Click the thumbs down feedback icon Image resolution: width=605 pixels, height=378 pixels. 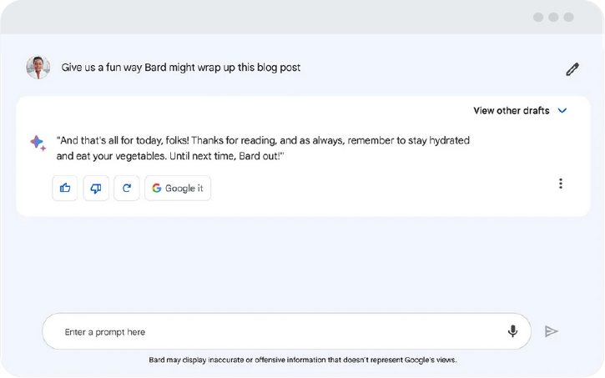click(96, 189)
